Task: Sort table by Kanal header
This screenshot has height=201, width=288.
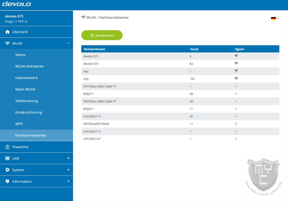Action: coord(194,49)
